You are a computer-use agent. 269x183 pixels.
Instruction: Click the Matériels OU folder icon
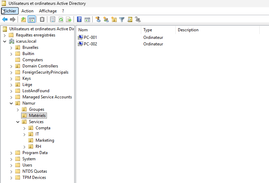point(25,116)
